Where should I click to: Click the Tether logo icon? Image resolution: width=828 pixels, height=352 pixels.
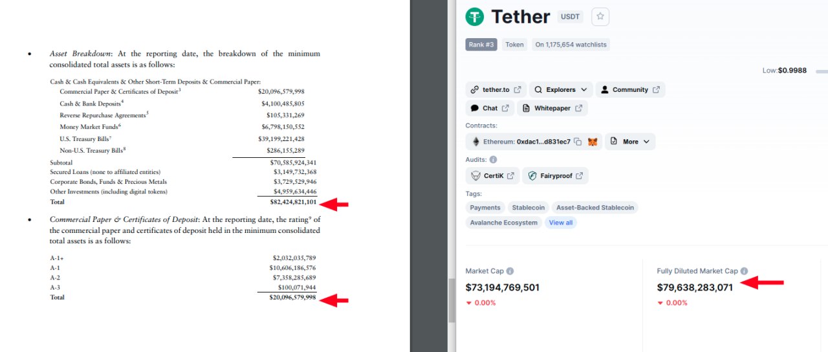click(x=475, y=17)
